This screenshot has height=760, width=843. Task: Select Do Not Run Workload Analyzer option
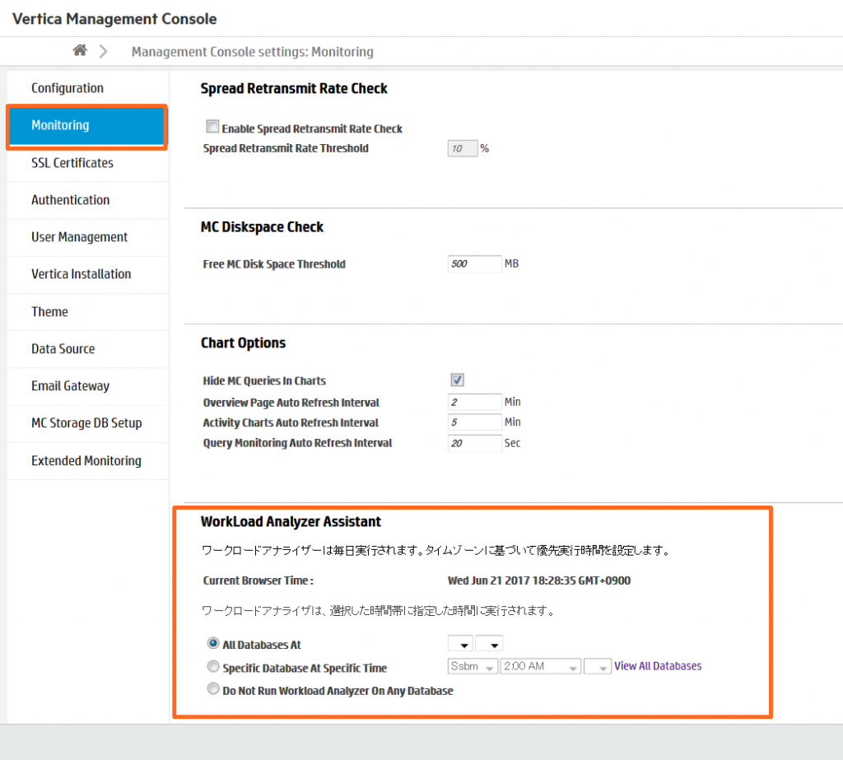tap(213, 689)
